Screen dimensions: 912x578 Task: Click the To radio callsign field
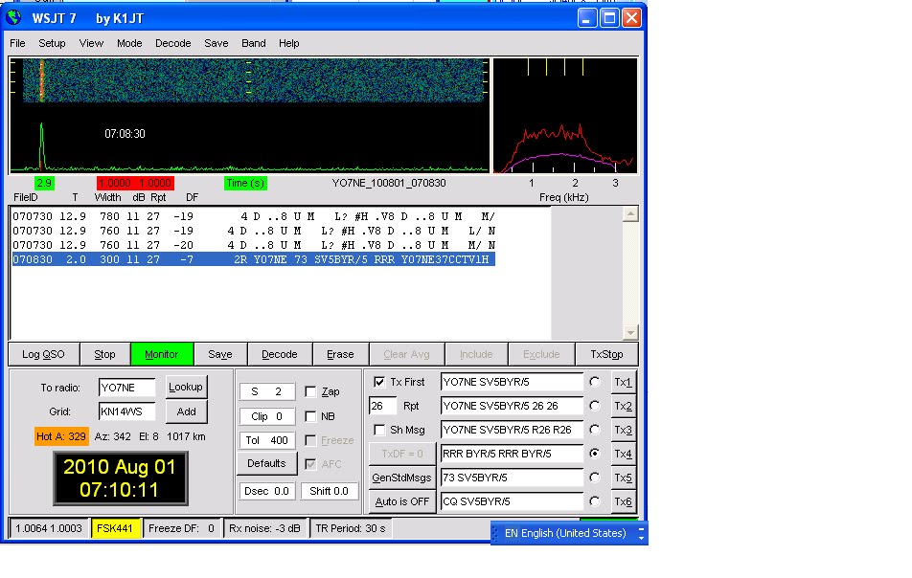126,388
